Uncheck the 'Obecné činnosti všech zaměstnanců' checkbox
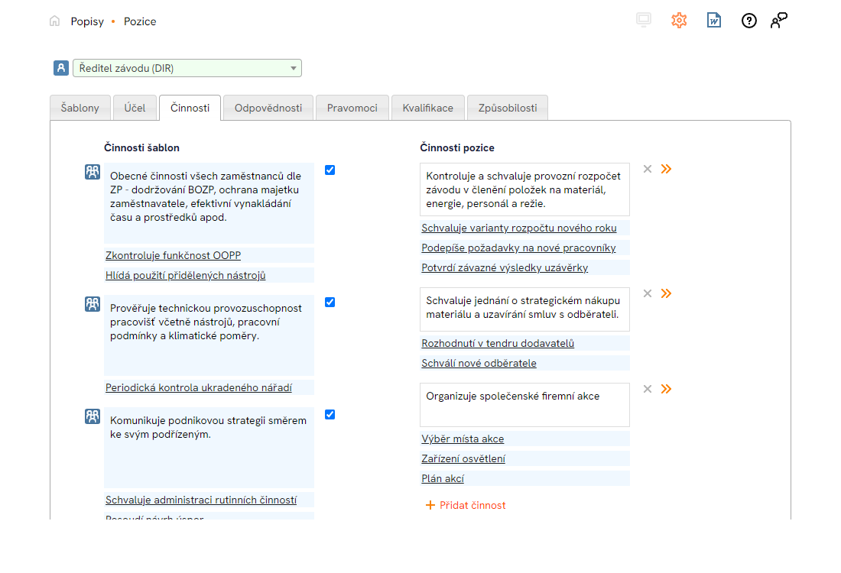 (330, 170)
